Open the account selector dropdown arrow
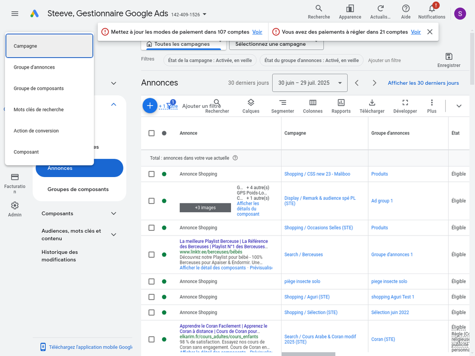The image size is (475, 356). tap(205, 14)
